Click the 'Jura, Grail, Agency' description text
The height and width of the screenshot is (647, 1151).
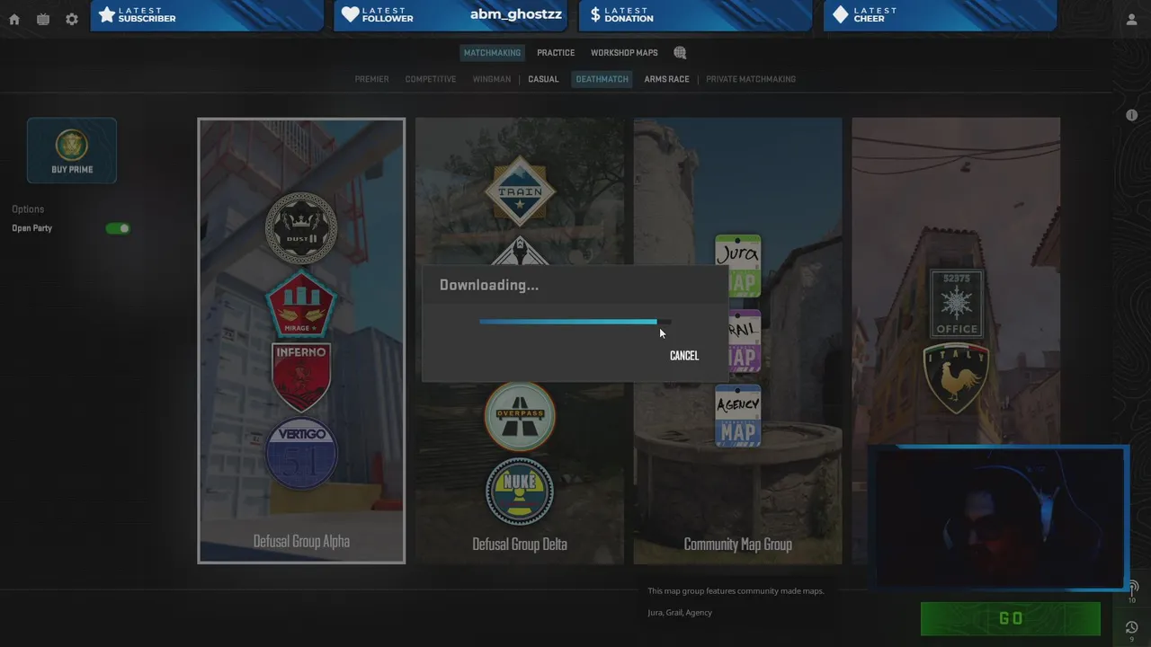tap(680, 613)
